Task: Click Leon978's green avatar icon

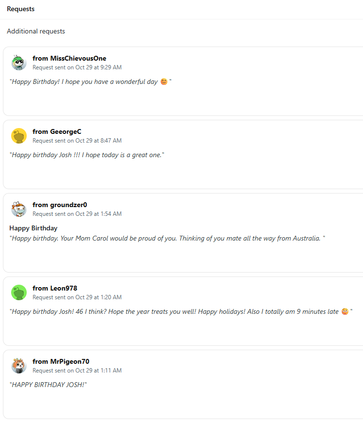Action: pos(18,292)
